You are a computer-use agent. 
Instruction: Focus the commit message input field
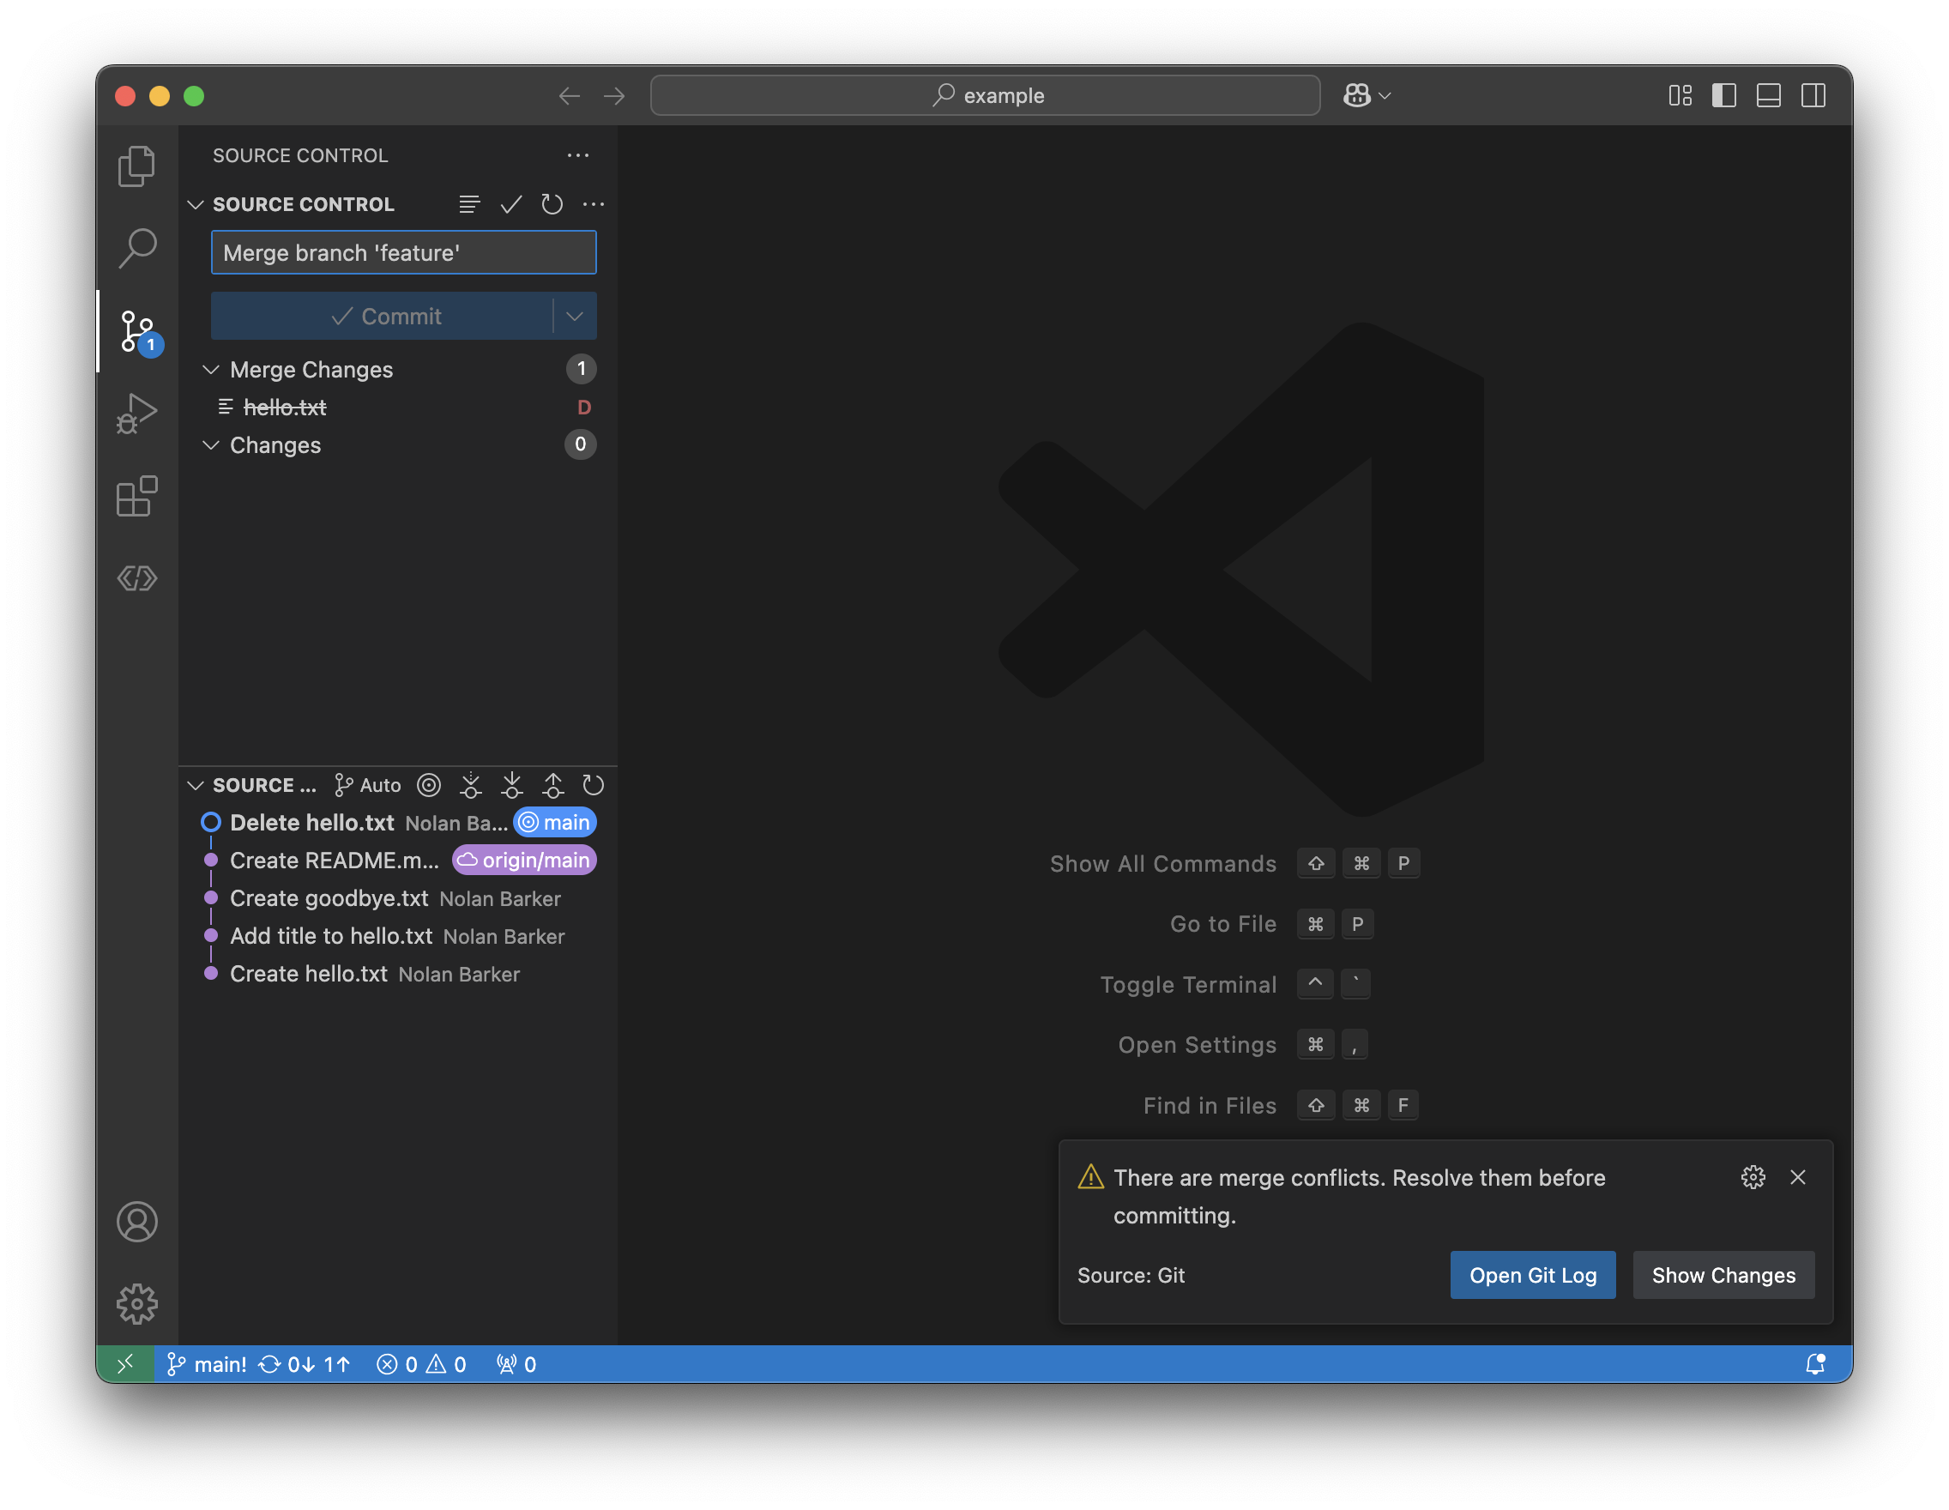(403, 252)
